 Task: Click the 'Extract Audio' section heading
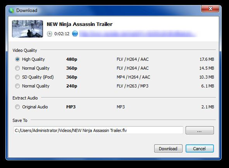coord(25,98)
